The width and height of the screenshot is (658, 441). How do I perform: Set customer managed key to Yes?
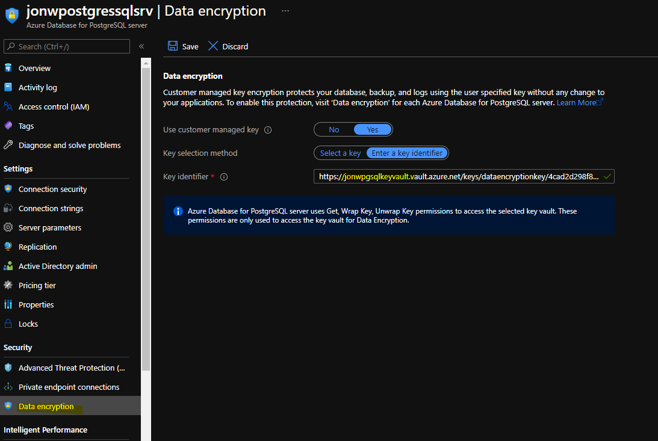[373, 129]
